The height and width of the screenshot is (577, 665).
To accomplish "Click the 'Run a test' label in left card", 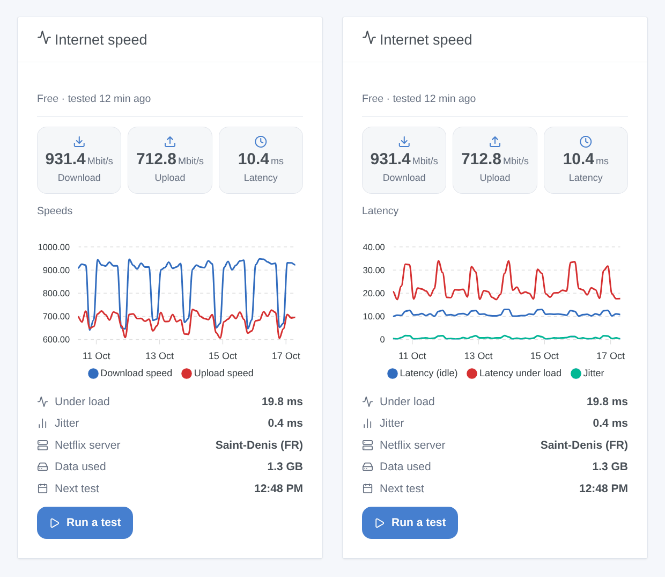I will click(93, 522).
